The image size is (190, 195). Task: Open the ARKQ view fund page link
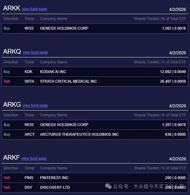(x=35, y=52)
